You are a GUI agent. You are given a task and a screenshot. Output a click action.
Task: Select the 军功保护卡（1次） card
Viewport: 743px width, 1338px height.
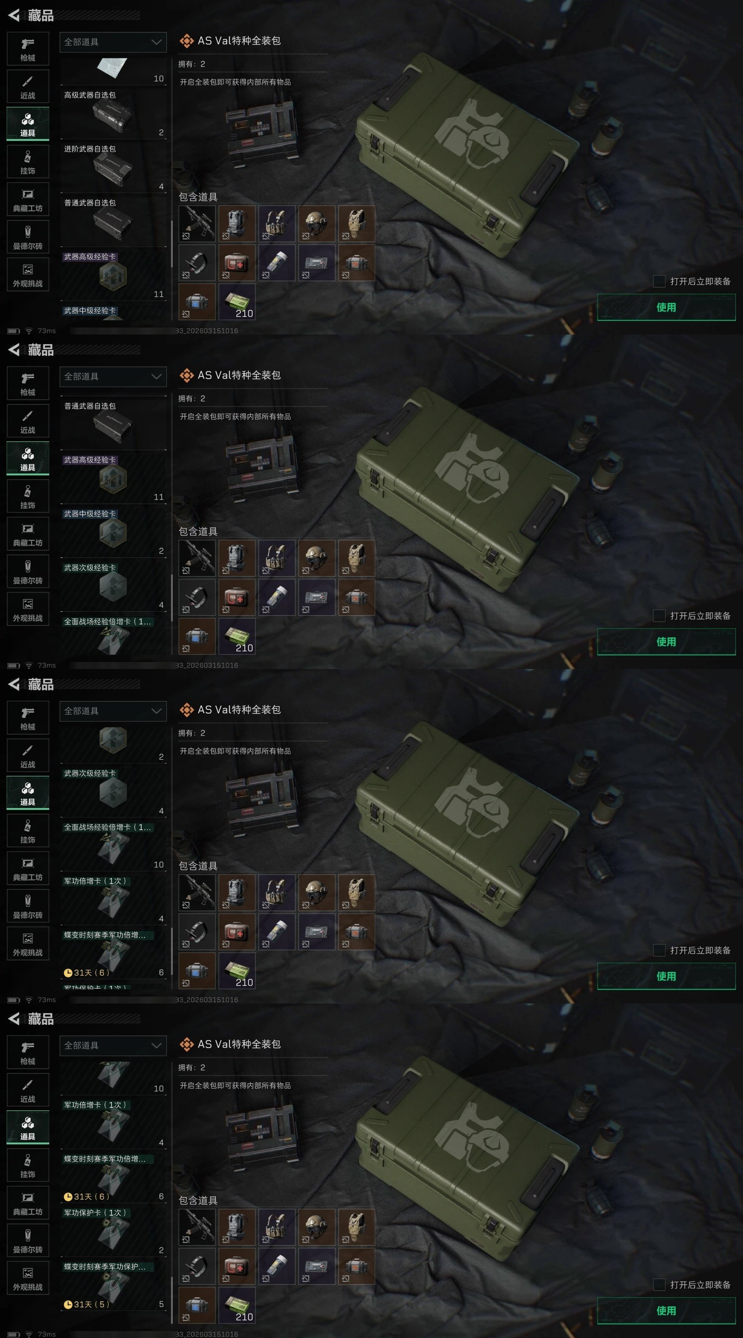[113, 1231]
